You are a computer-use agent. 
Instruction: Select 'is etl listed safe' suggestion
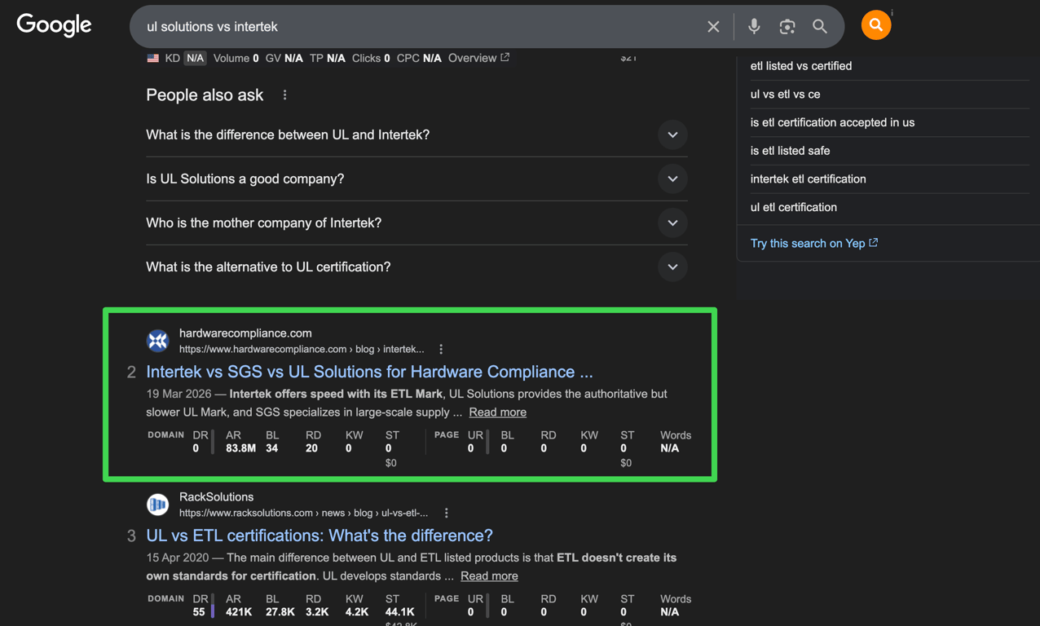[x=790, y=151]
